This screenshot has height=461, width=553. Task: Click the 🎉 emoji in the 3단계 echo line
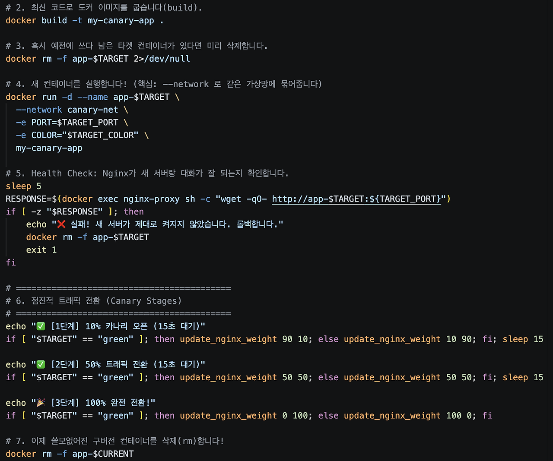coord(39,402)
